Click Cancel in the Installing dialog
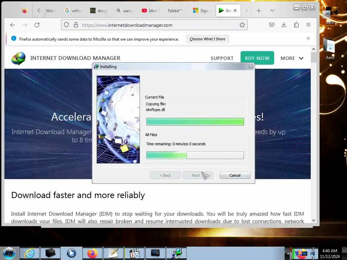 [235, 175]
